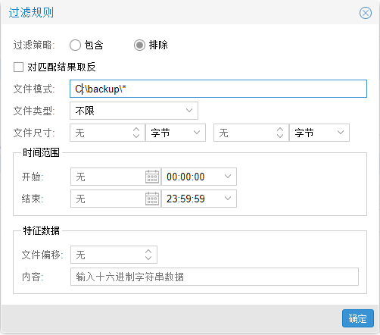Click the 内容 hex string input field
Image resolution: width=380 pixels, height=335 pixels.
[x=214, y=277]
